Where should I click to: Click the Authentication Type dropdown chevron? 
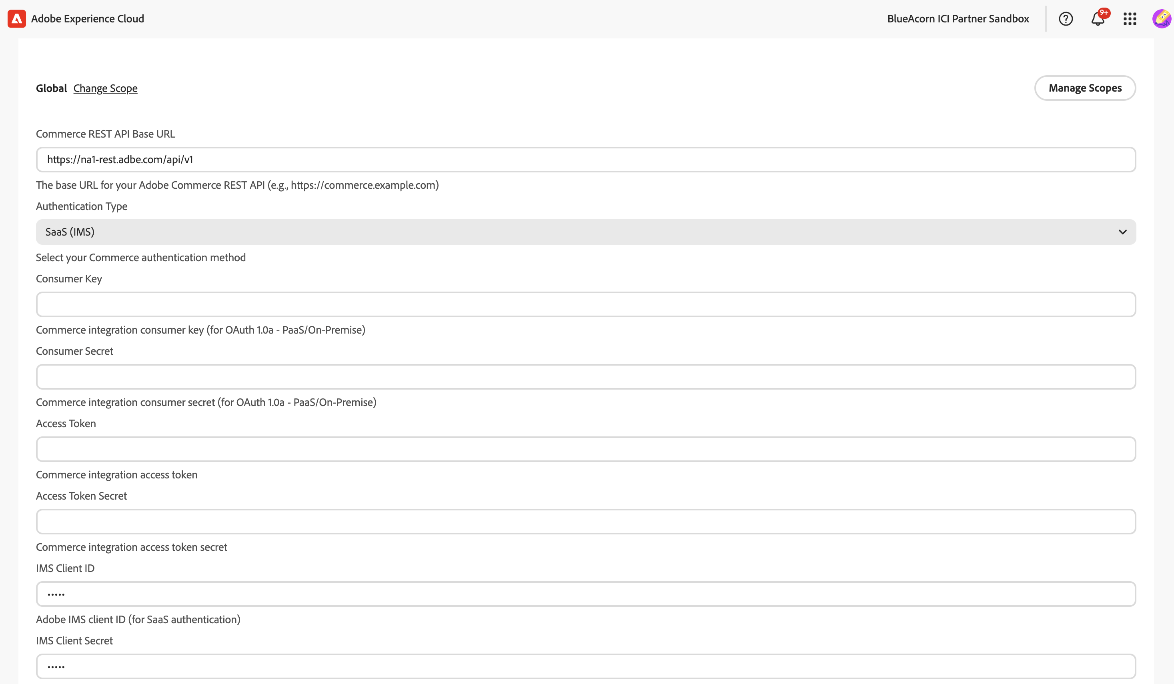click(1122, 232)
